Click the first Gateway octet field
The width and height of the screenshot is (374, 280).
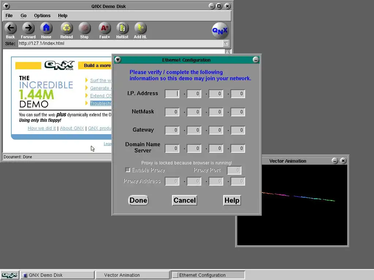pos(172,130)
